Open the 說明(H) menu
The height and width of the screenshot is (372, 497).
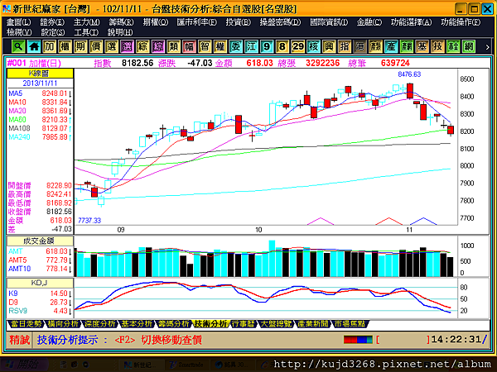click(120, 32)
